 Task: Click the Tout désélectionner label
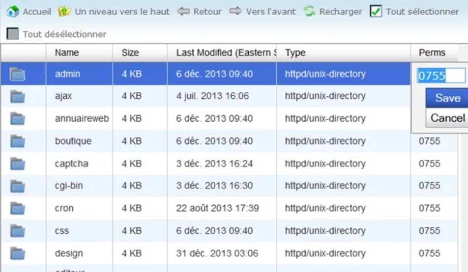64,34
